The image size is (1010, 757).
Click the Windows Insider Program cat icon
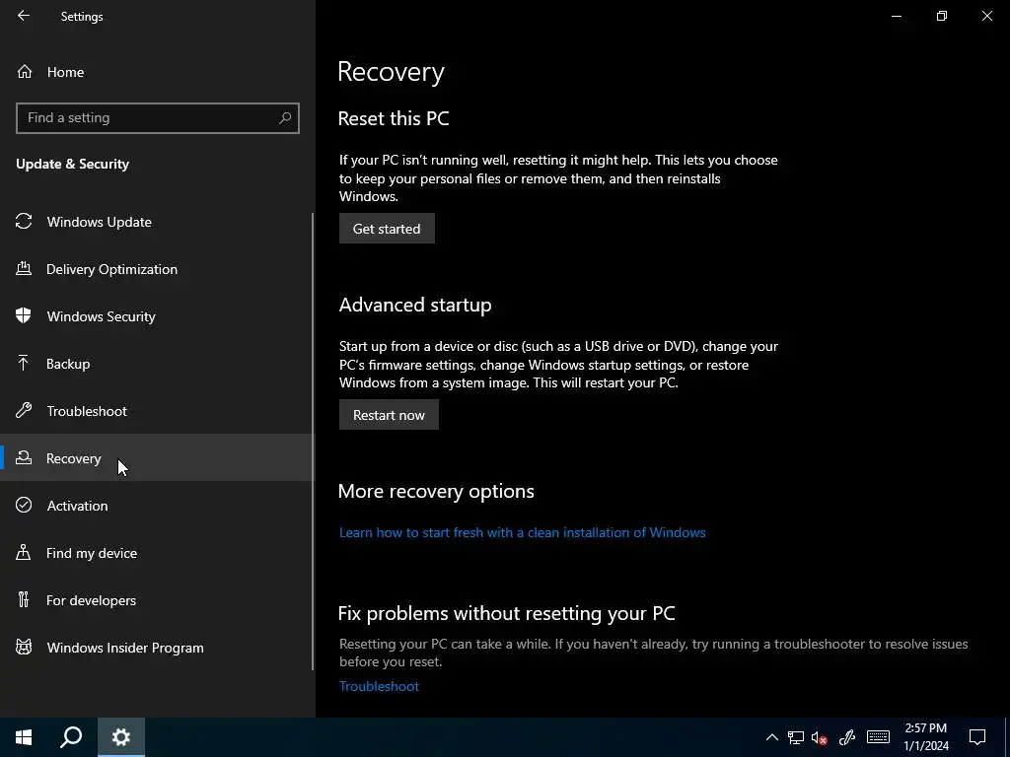[x=24, y=647]
